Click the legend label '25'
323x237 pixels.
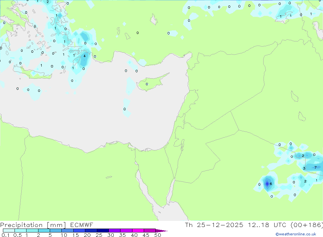[99, 235]
